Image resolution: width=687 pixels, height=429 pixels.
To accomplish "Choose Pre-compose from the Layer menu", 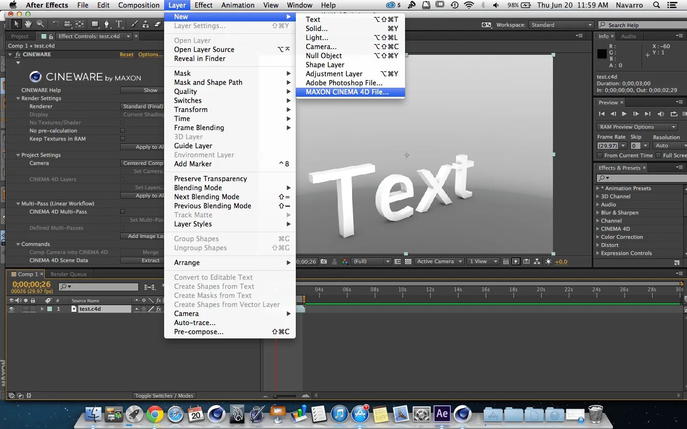I will (229, 332).
